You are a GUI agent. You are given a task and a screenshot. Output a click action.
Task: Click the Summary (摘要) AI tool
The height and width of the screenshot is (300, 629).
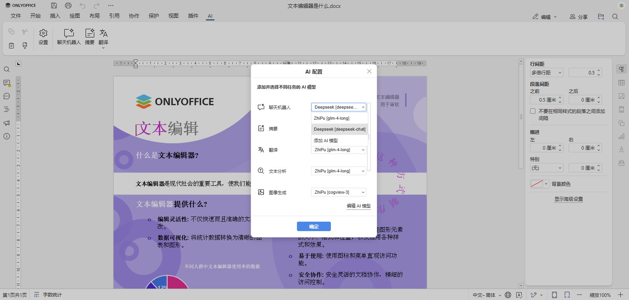(x=90, y=37)
